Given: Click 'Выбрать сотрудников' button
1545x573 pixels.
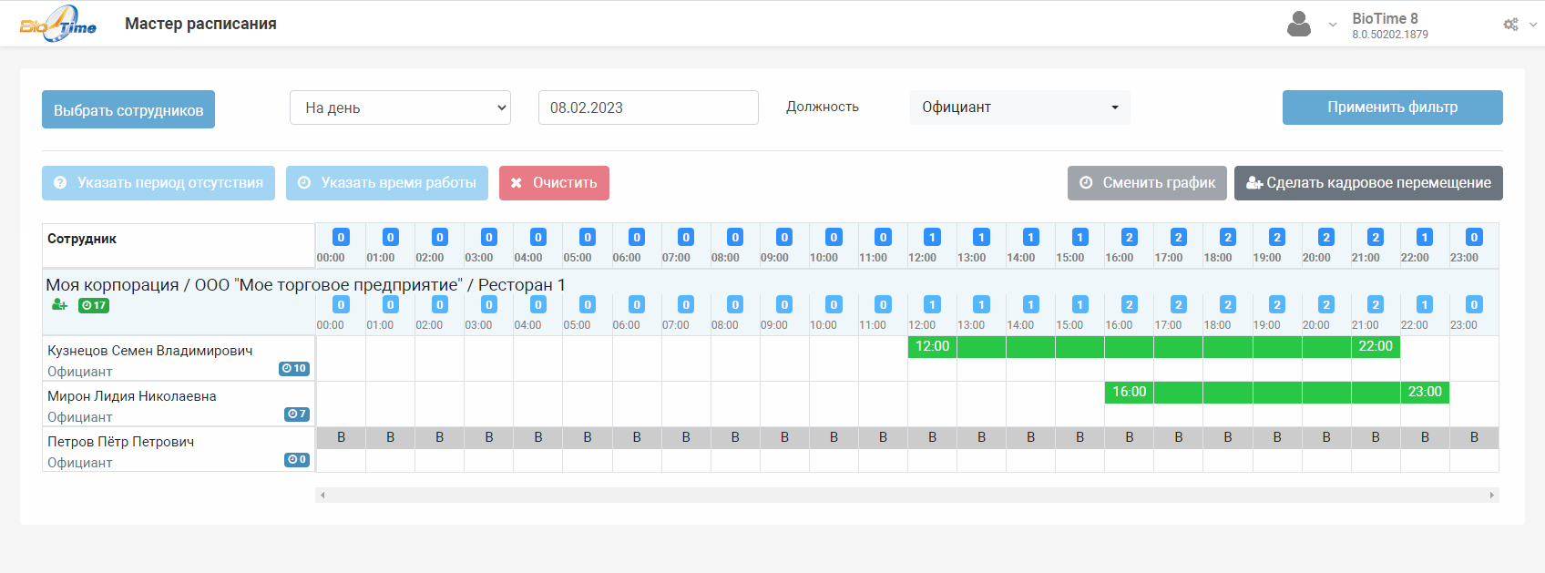Looking at the screenshot, I should click(128, 109).
